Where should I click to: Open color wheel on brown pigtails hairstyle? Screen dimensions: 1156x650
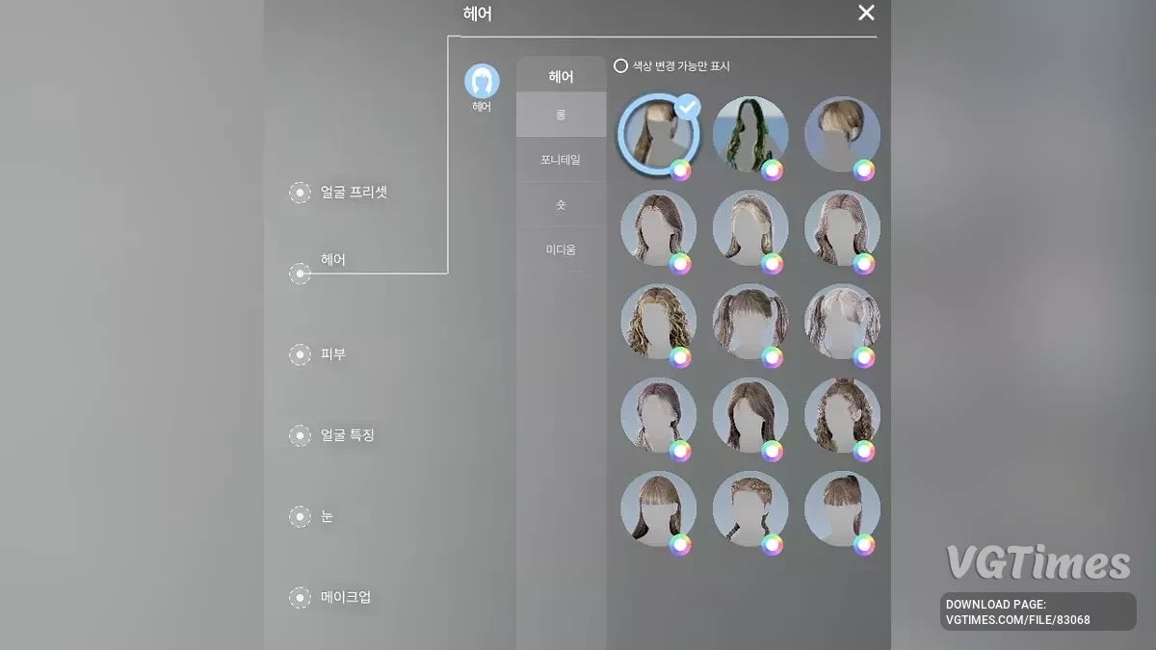coord(773,357)
